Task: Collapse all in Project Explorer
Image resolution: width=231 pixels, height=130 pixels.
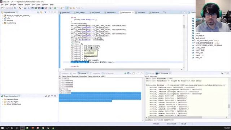Action: tap(38, 13)
